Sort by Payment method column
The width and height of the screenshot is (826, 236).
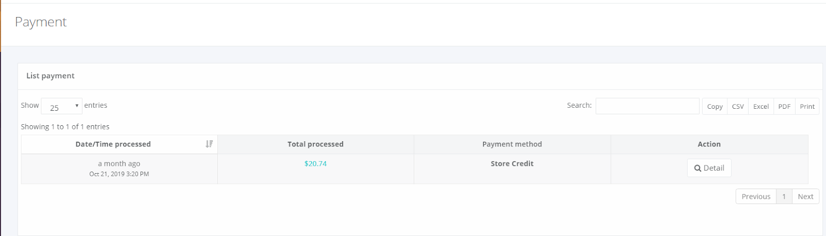tap(512, 144)
